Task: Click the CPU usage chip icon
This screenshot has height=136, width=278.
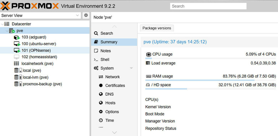Action: [148, 54]
